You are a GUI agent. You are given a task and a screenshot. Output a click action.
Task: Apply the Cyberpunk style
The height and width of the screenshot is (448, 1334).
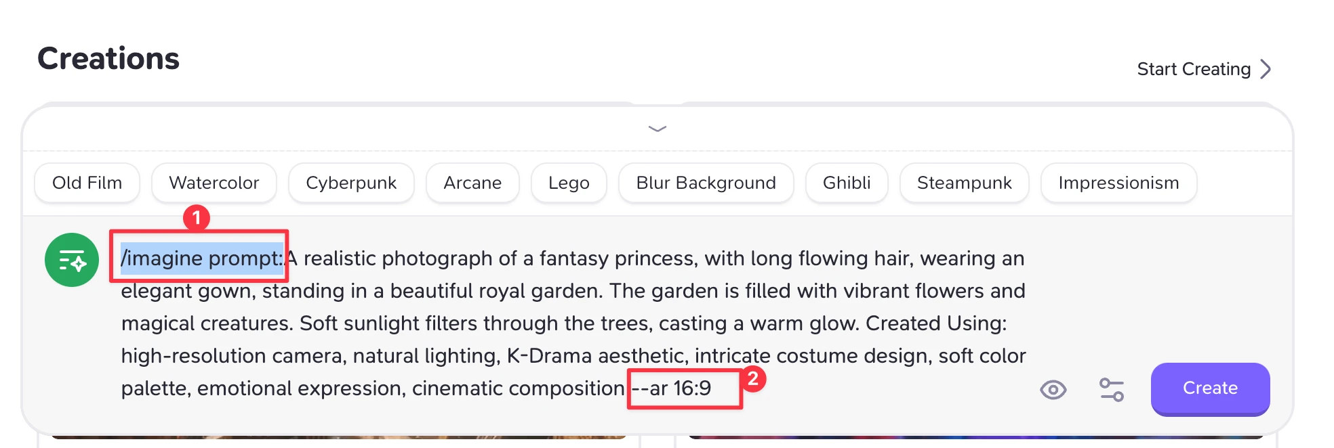[350, 183]
